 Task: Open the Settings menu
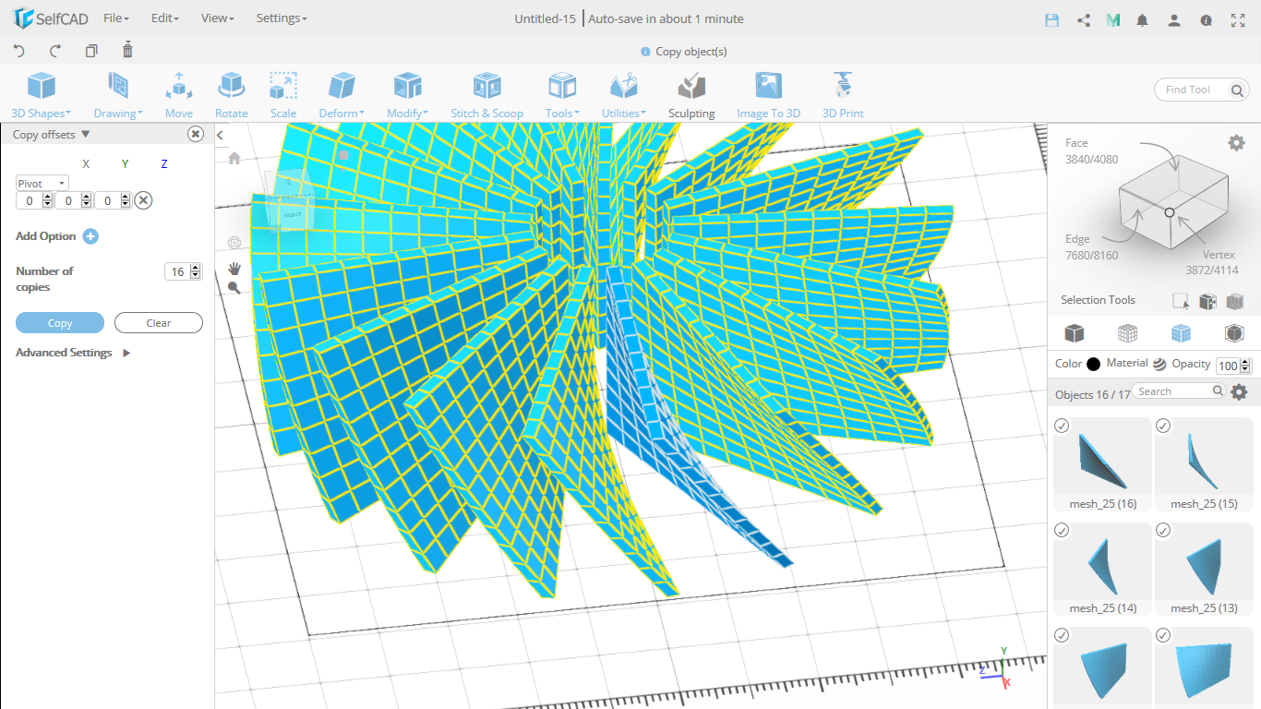(x=282, y=18)
